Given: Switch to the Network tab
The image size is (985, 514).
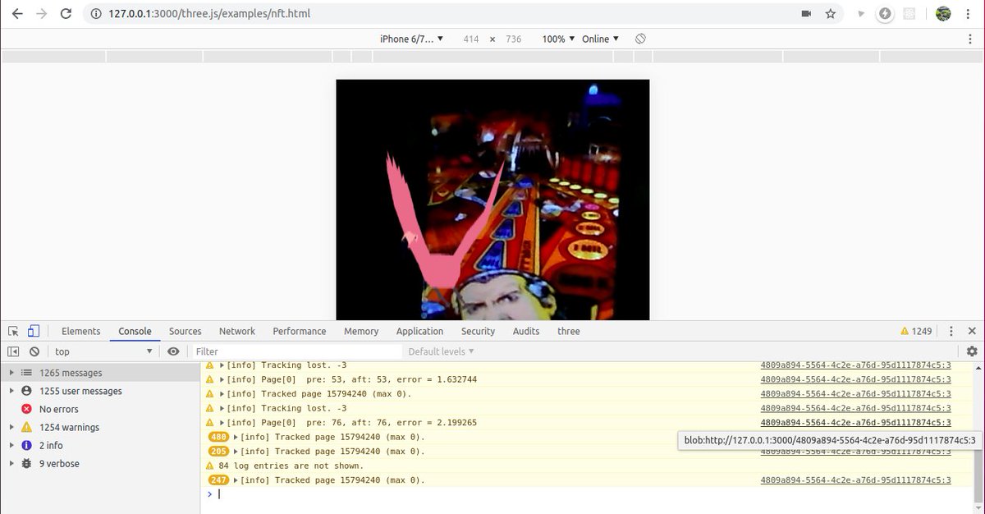Looking at the screenshot, I should coord(236,331).
